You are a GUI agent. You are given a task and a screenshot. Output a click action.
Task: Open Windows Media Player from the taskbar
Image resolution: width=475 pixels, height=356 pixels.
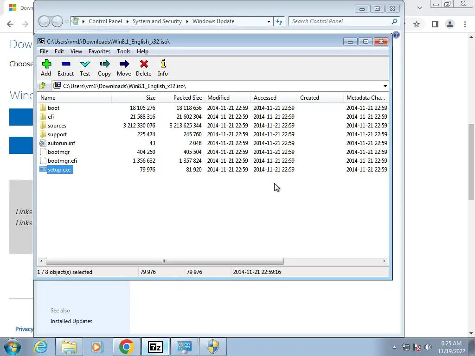[x=97, y=347]
